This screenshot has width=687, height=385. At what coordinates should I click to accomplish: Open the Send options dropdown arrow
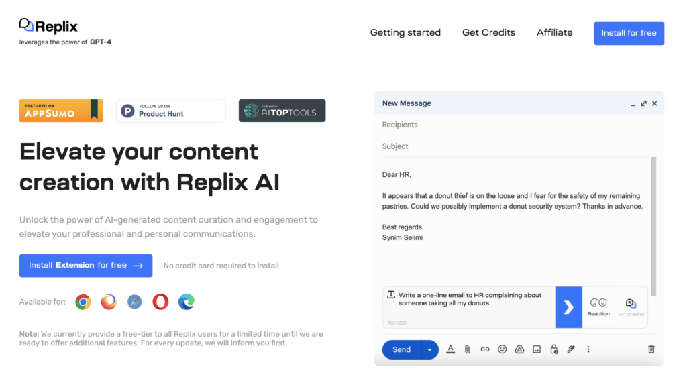(430, 349)
